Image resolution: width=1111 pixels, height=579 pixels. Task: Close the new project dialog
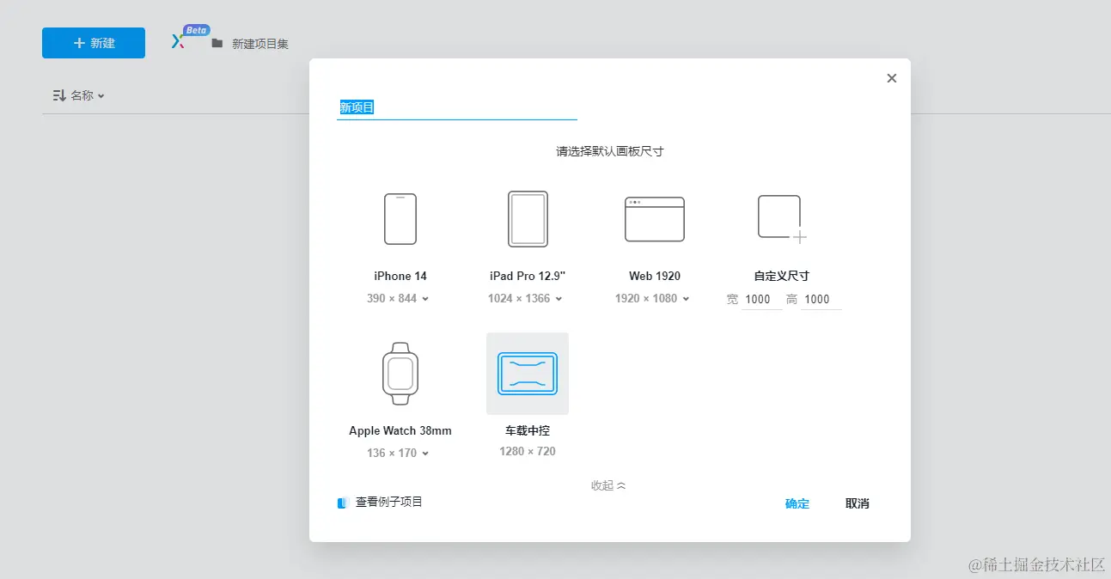coord(892,78)
